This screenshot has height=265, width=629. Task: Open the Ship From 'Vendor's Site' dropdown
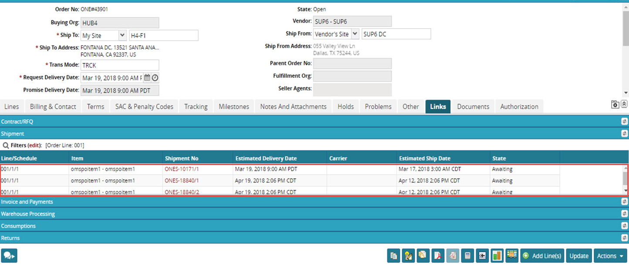click(x=355, y=34)
